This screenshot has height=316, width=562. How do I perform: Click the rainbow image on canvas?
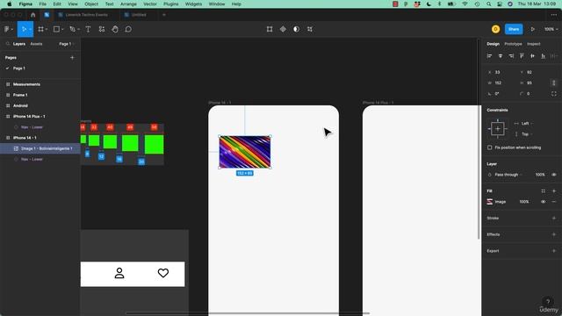(x=245, y=152)
